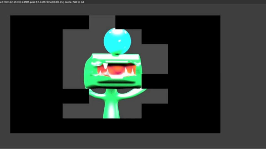Click the empty gray border below the render
Screen dimensions: 266x149
(133, 141)
